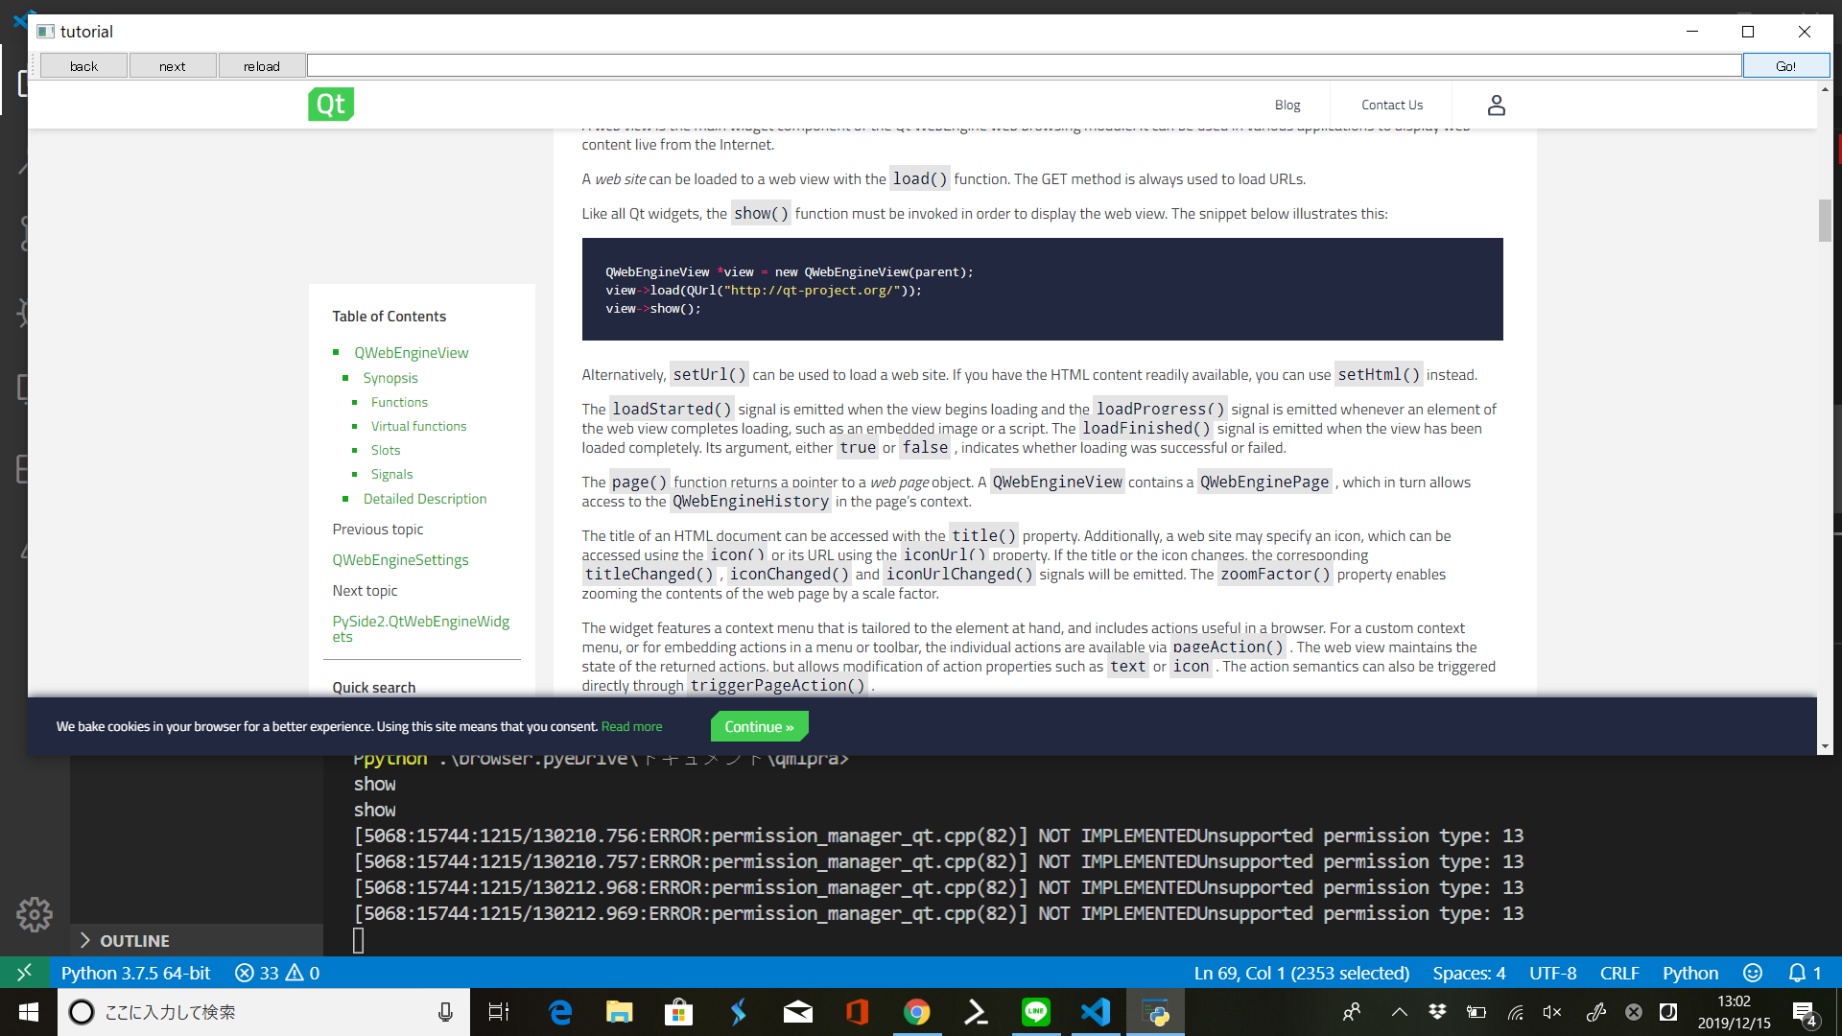This screenshot has height=1036, width=1842.
Task: Click the Blog menu item in header
Action: pyautogui.click(x=1287, y=104)
